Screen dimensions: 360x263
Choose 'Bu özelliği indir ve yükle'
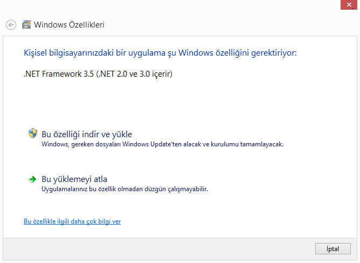[87, 134]
